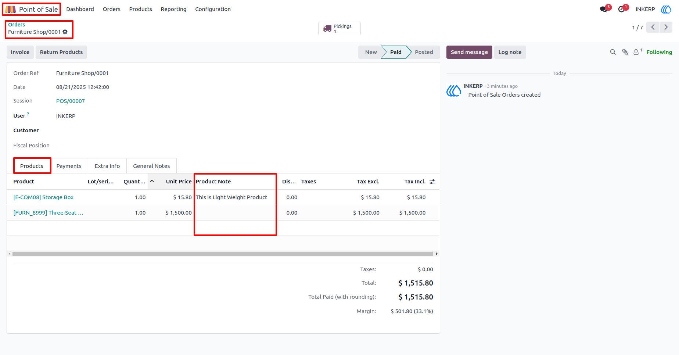
Task: Search messages with the magnifier icon
Action: tap(613, 52)
